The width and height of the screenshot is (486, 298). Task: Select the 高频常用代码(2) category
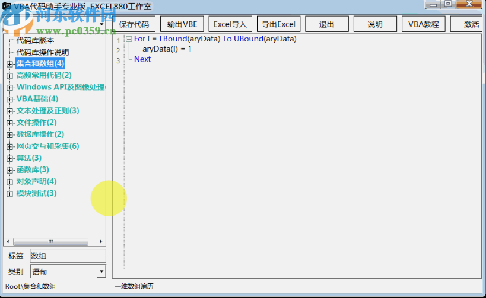pyautogui.click(x=44, y=75)
